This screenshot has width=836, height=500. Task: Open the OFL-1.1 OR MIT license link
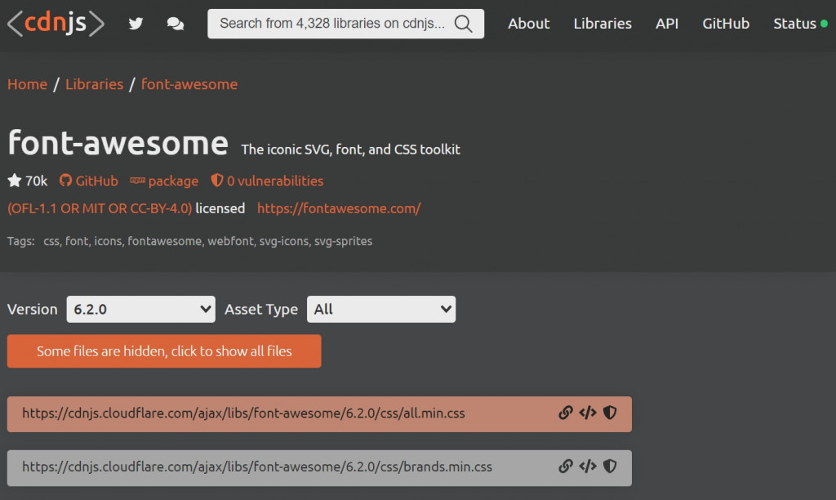pyautogui.click(x=100, y=208)
